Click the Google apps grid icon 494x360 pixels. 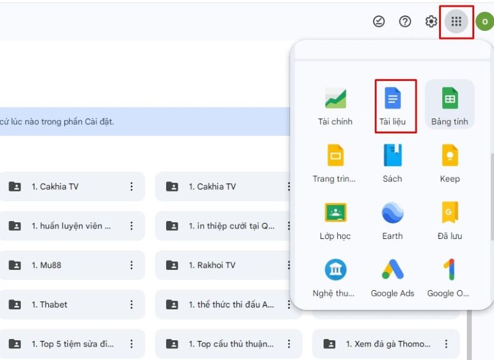(458, 21)
